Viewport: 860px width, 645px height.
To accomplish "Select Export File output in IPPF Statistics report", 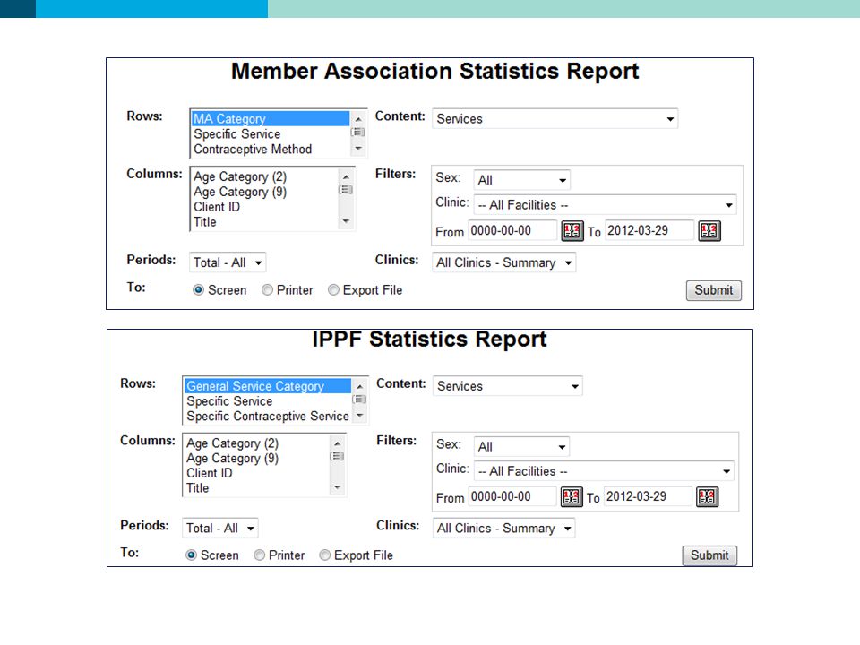I will (x=324, y=555).
